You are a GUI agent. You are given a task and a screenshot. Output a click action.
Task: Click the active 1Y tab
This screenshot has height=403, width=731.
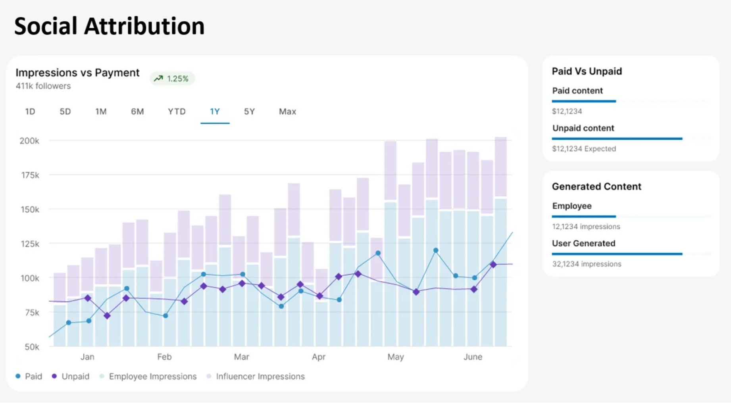pyautogui.click(x=215, y=111)
